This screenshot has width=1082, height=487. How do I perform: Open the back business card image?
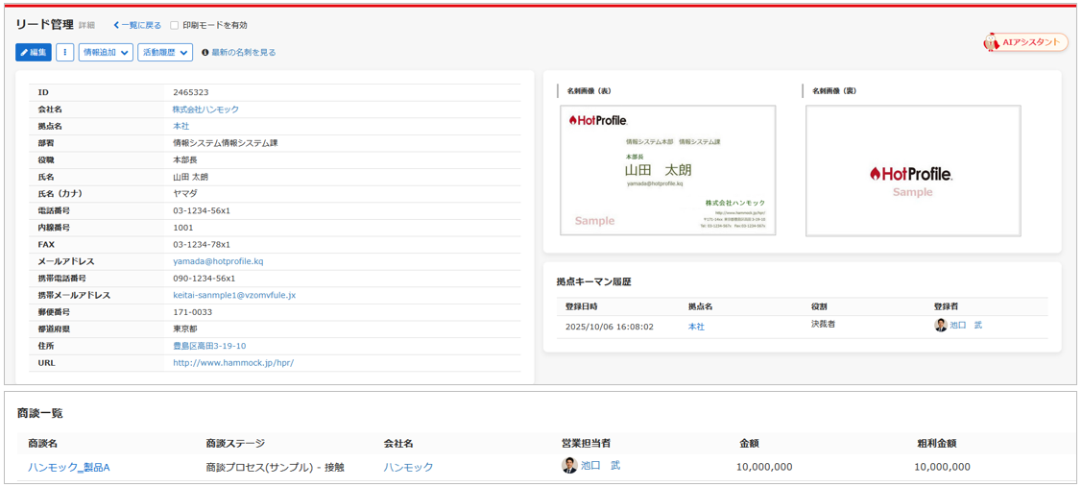[913, 170]
